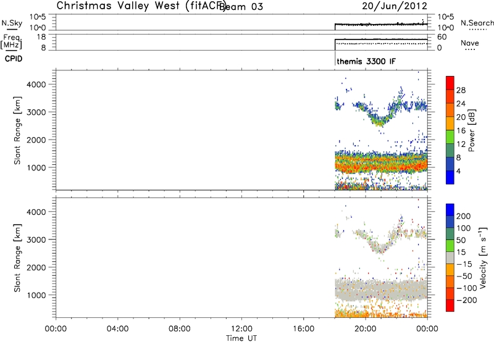Click the '08:00' time axis tick
This screenshot has width=494, height=342.
[180, 329]
